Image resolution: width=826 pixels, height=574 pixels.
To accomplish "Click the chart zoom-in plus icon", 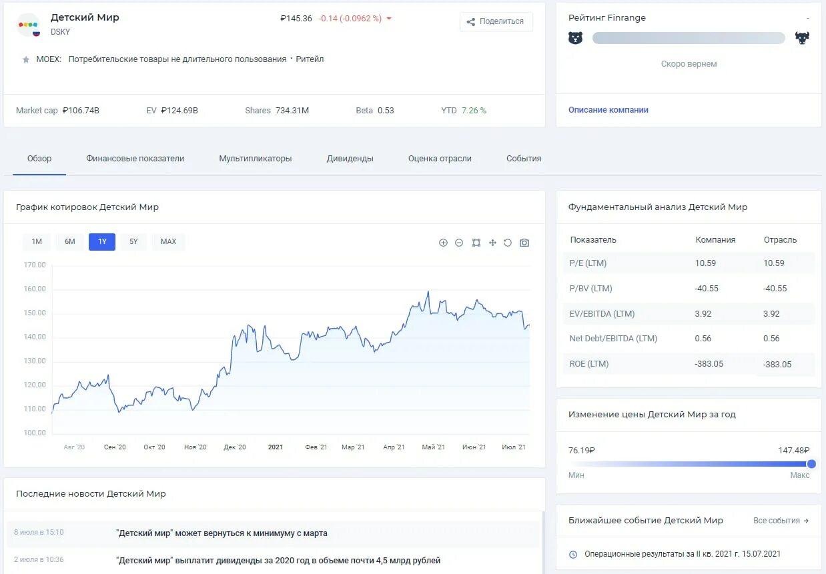I will coord(443,243).
